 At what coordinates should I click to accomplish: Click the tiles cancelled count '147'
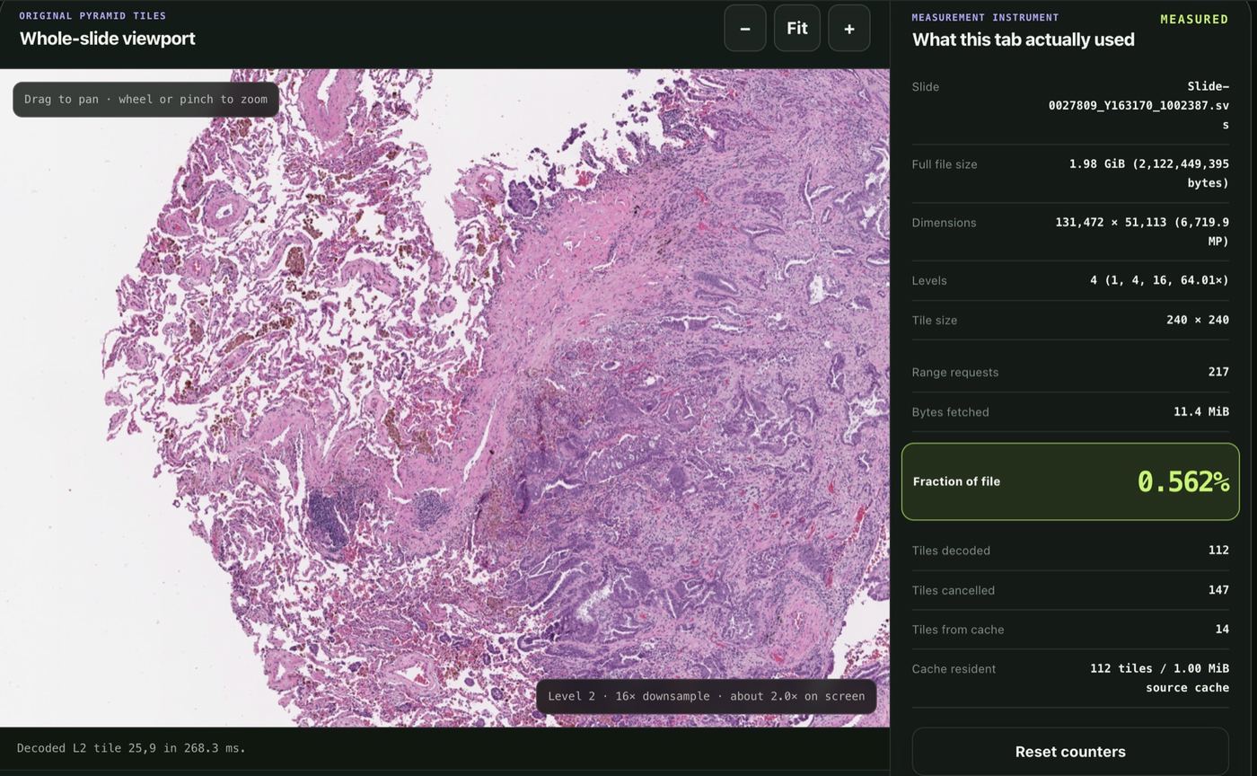pyautogui.click(x=1218, y=590)
